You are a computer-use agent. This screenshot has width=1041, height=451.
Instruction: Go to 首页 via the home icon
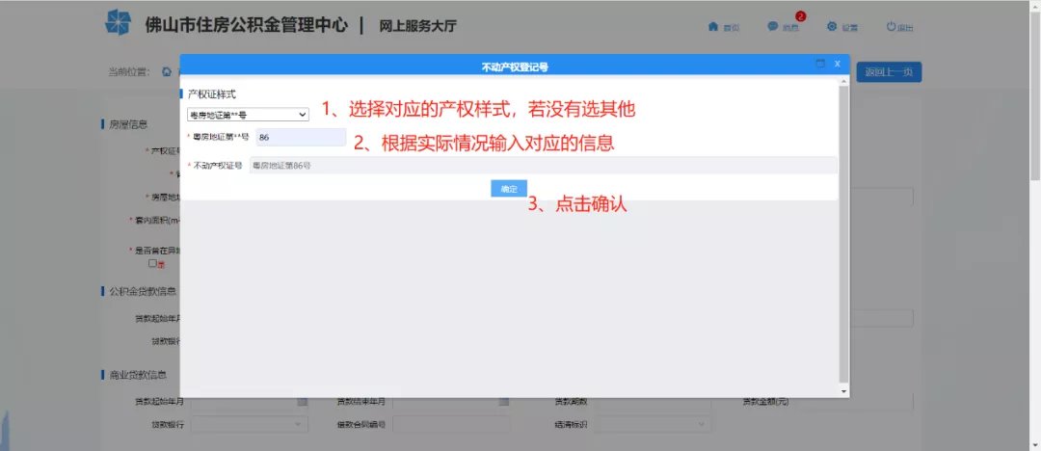(713, 26)
